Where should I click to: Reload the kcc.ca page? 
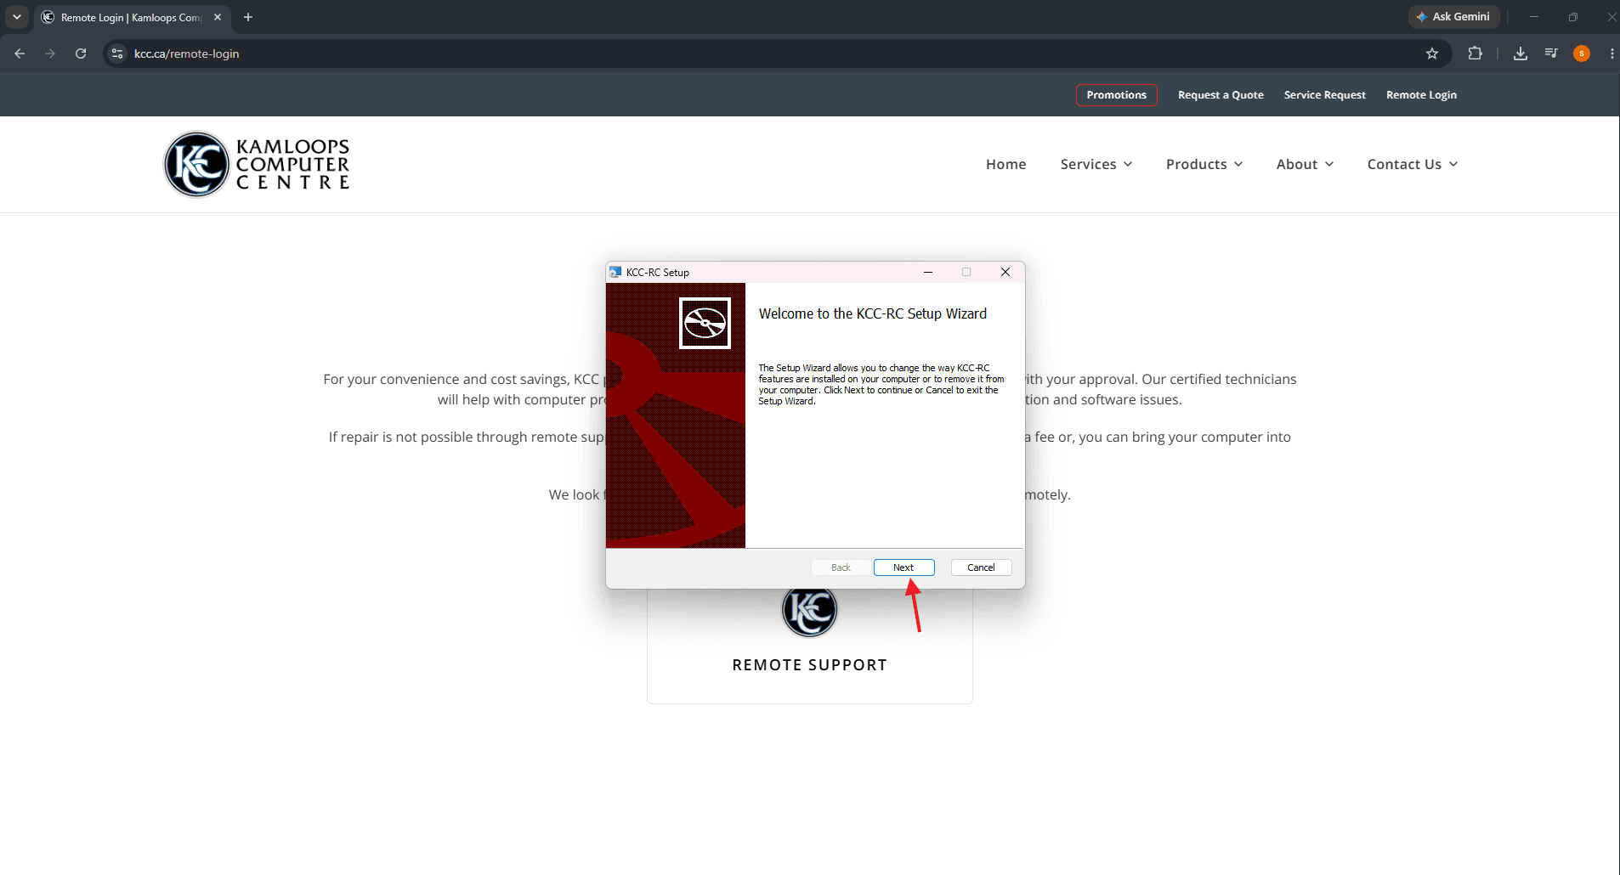pos(81,54)
